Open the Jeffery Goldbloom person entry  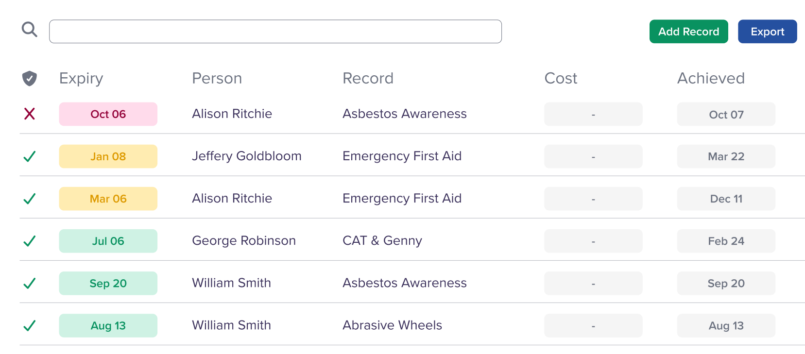(246, 156)
